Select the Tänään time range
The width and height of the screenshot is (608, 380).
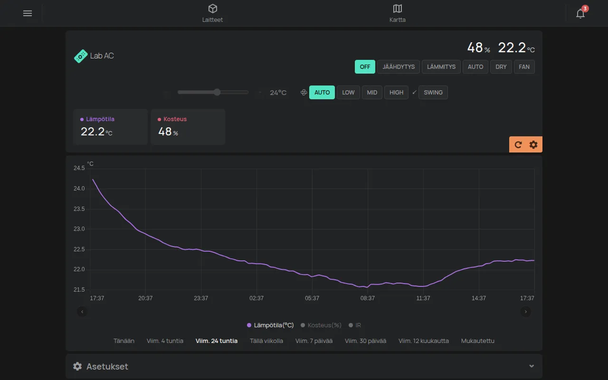pyautogui.click(x=124, y=341)
